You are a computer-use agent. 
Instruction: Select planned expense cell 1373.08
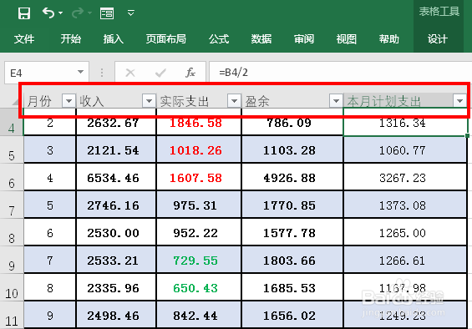click(405, 205)
